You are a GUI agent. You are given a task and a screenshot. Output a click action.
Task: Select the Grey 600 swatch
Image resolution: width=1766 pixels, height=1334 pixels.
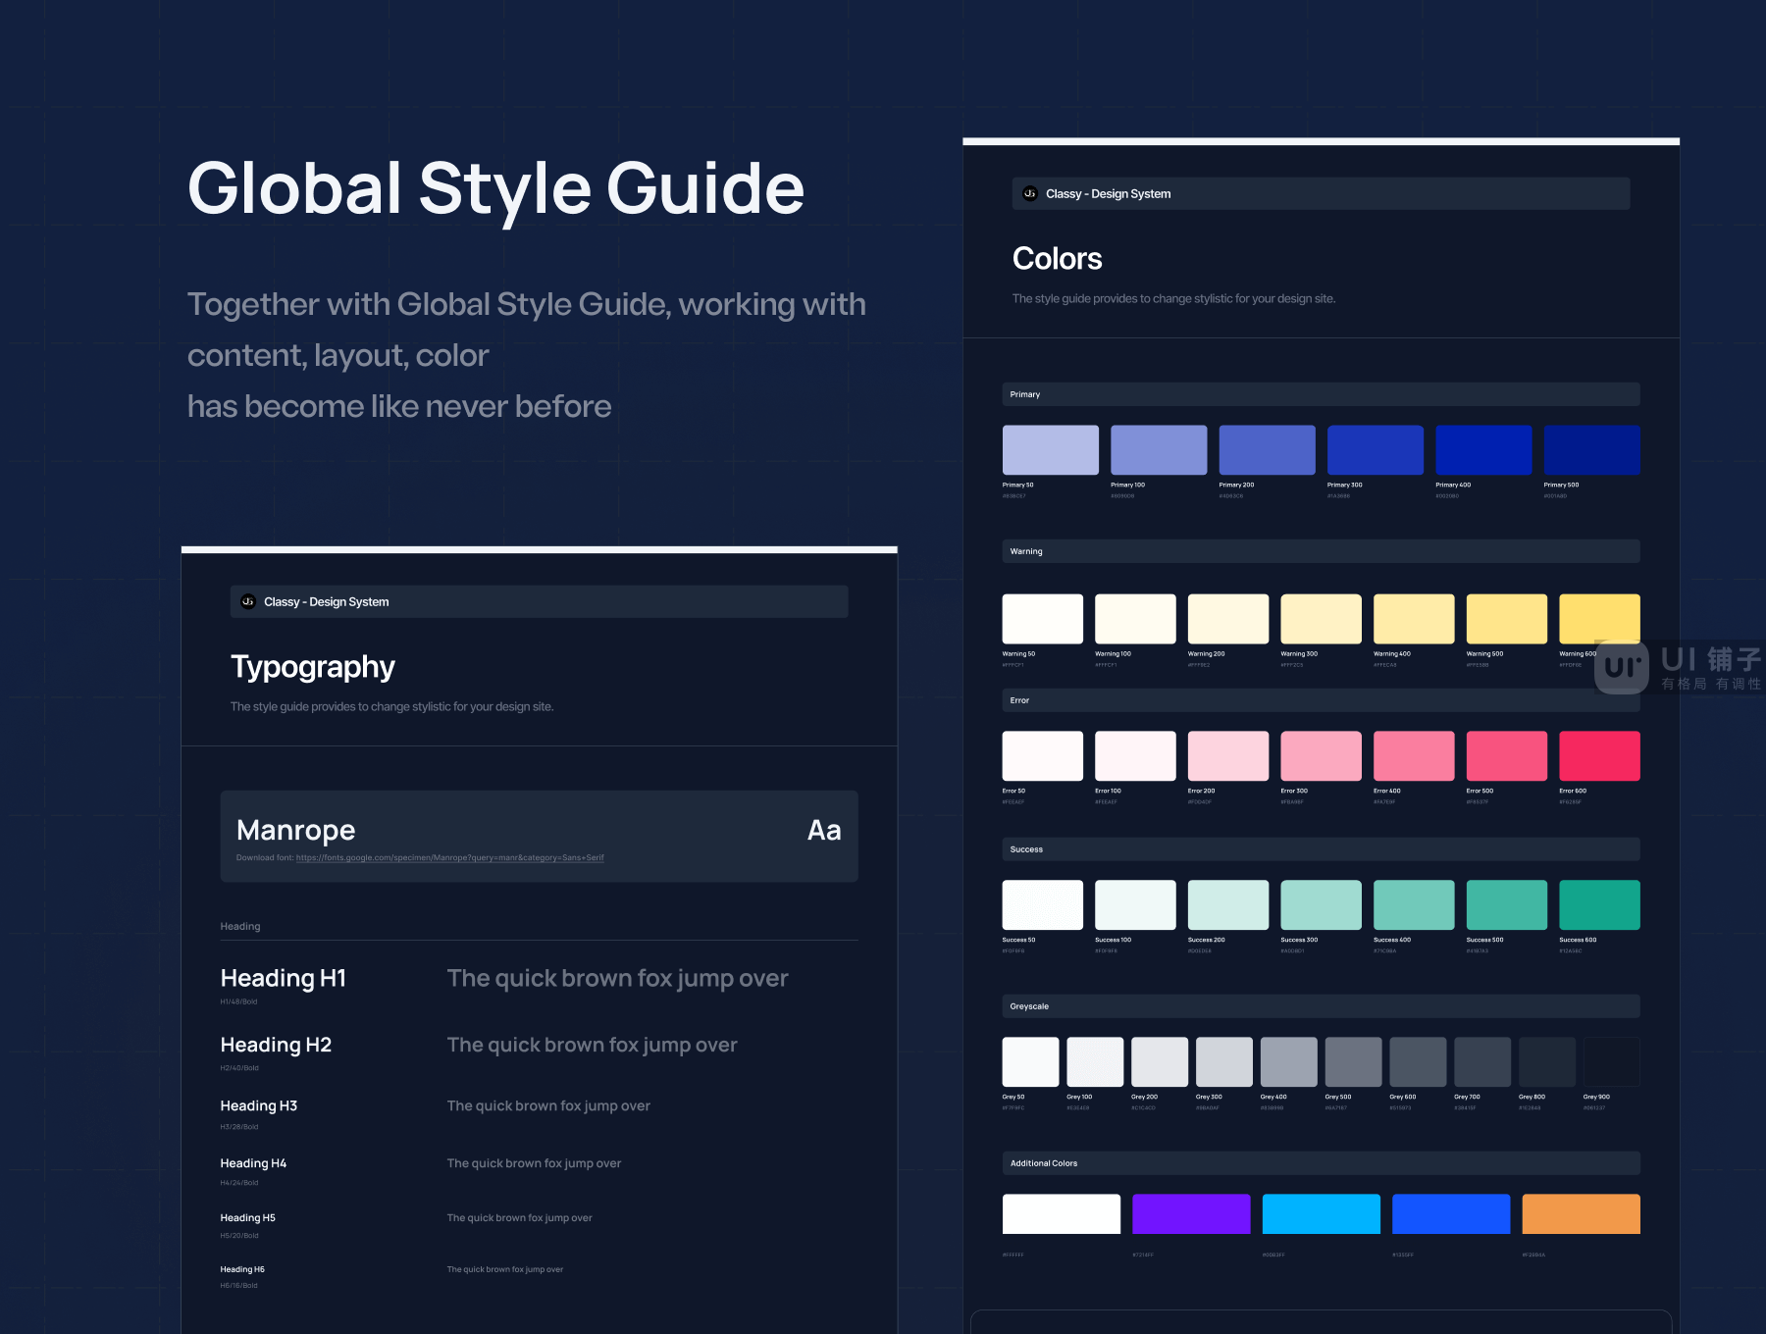1418,1062
